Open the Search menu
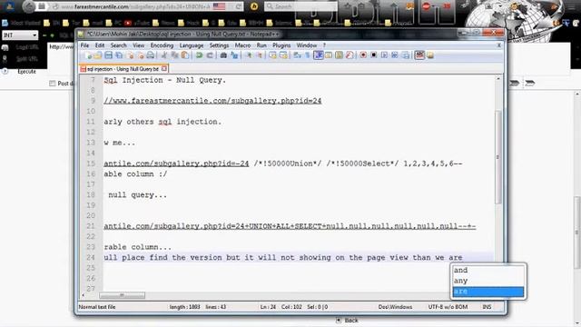 (119, 45)
